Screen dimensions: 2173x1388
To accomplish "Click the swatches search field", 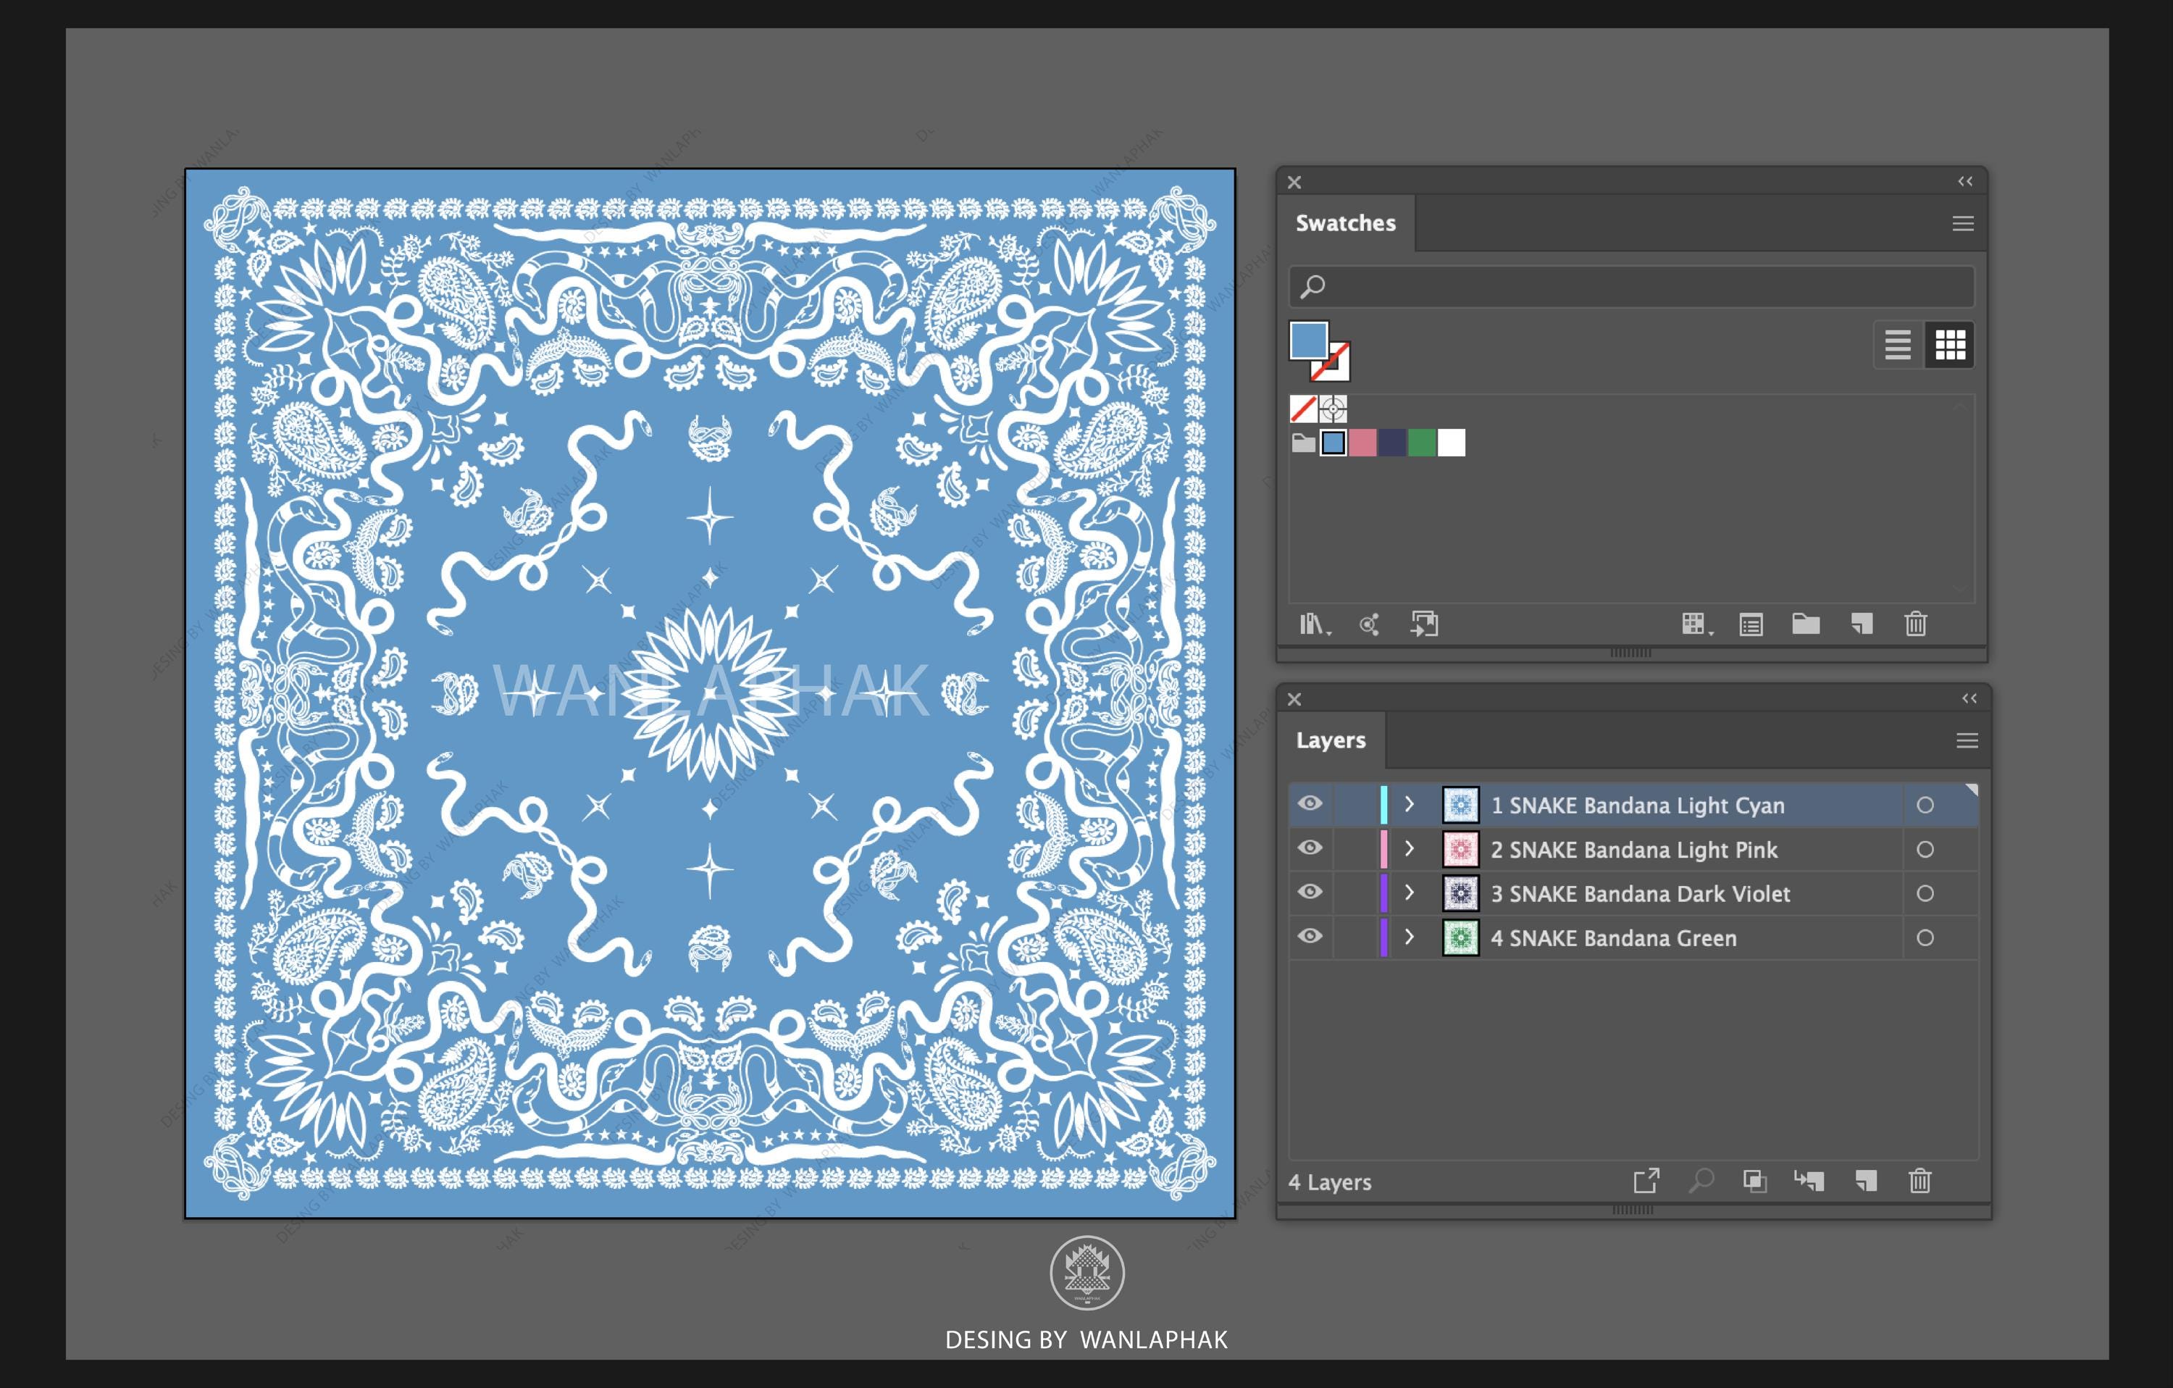I will [1631, 287].
